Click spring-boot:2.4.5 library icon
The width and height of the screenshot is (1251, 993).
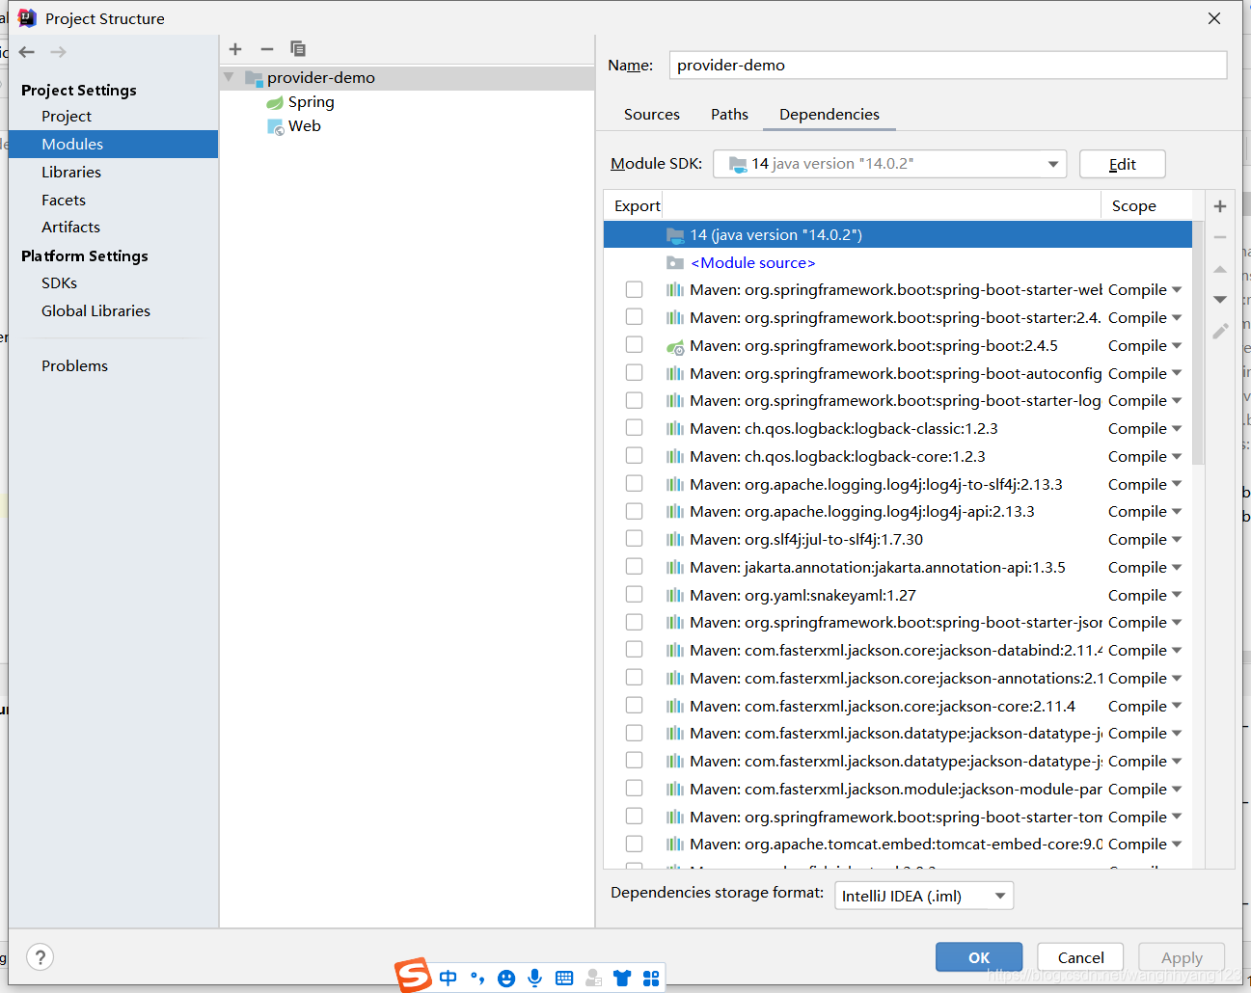tap(675, 346)
